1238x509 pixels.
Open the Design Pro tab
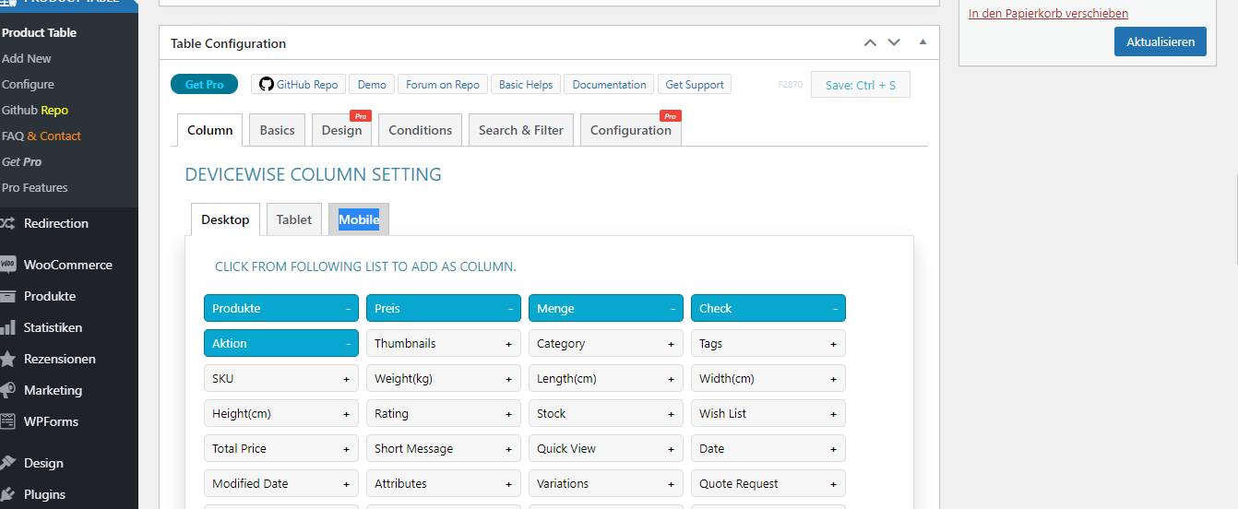tap(342, 130)
